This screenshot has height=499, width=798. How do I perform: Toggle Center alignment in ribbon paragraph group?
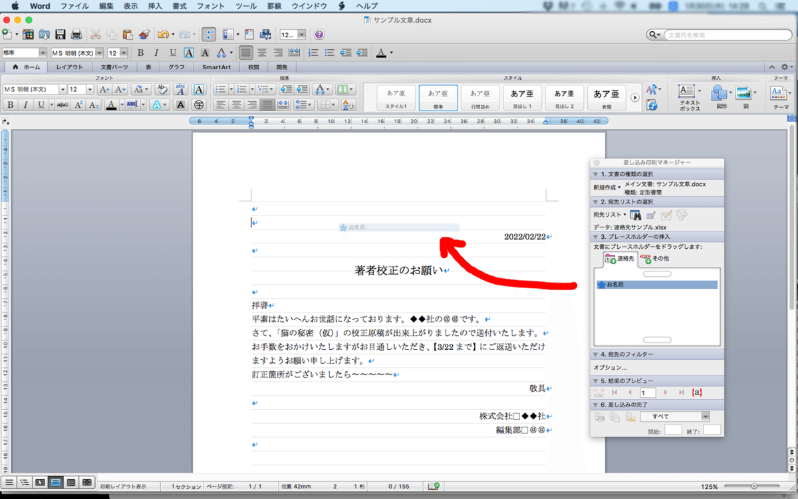(236, 104)
